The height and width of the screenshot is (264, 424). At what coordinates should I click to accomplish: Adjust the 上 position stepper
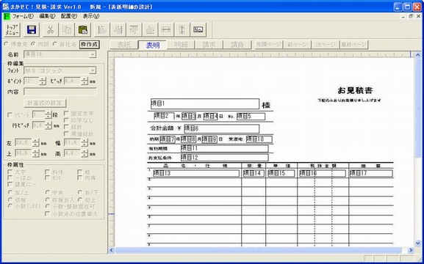pos(35,153)
